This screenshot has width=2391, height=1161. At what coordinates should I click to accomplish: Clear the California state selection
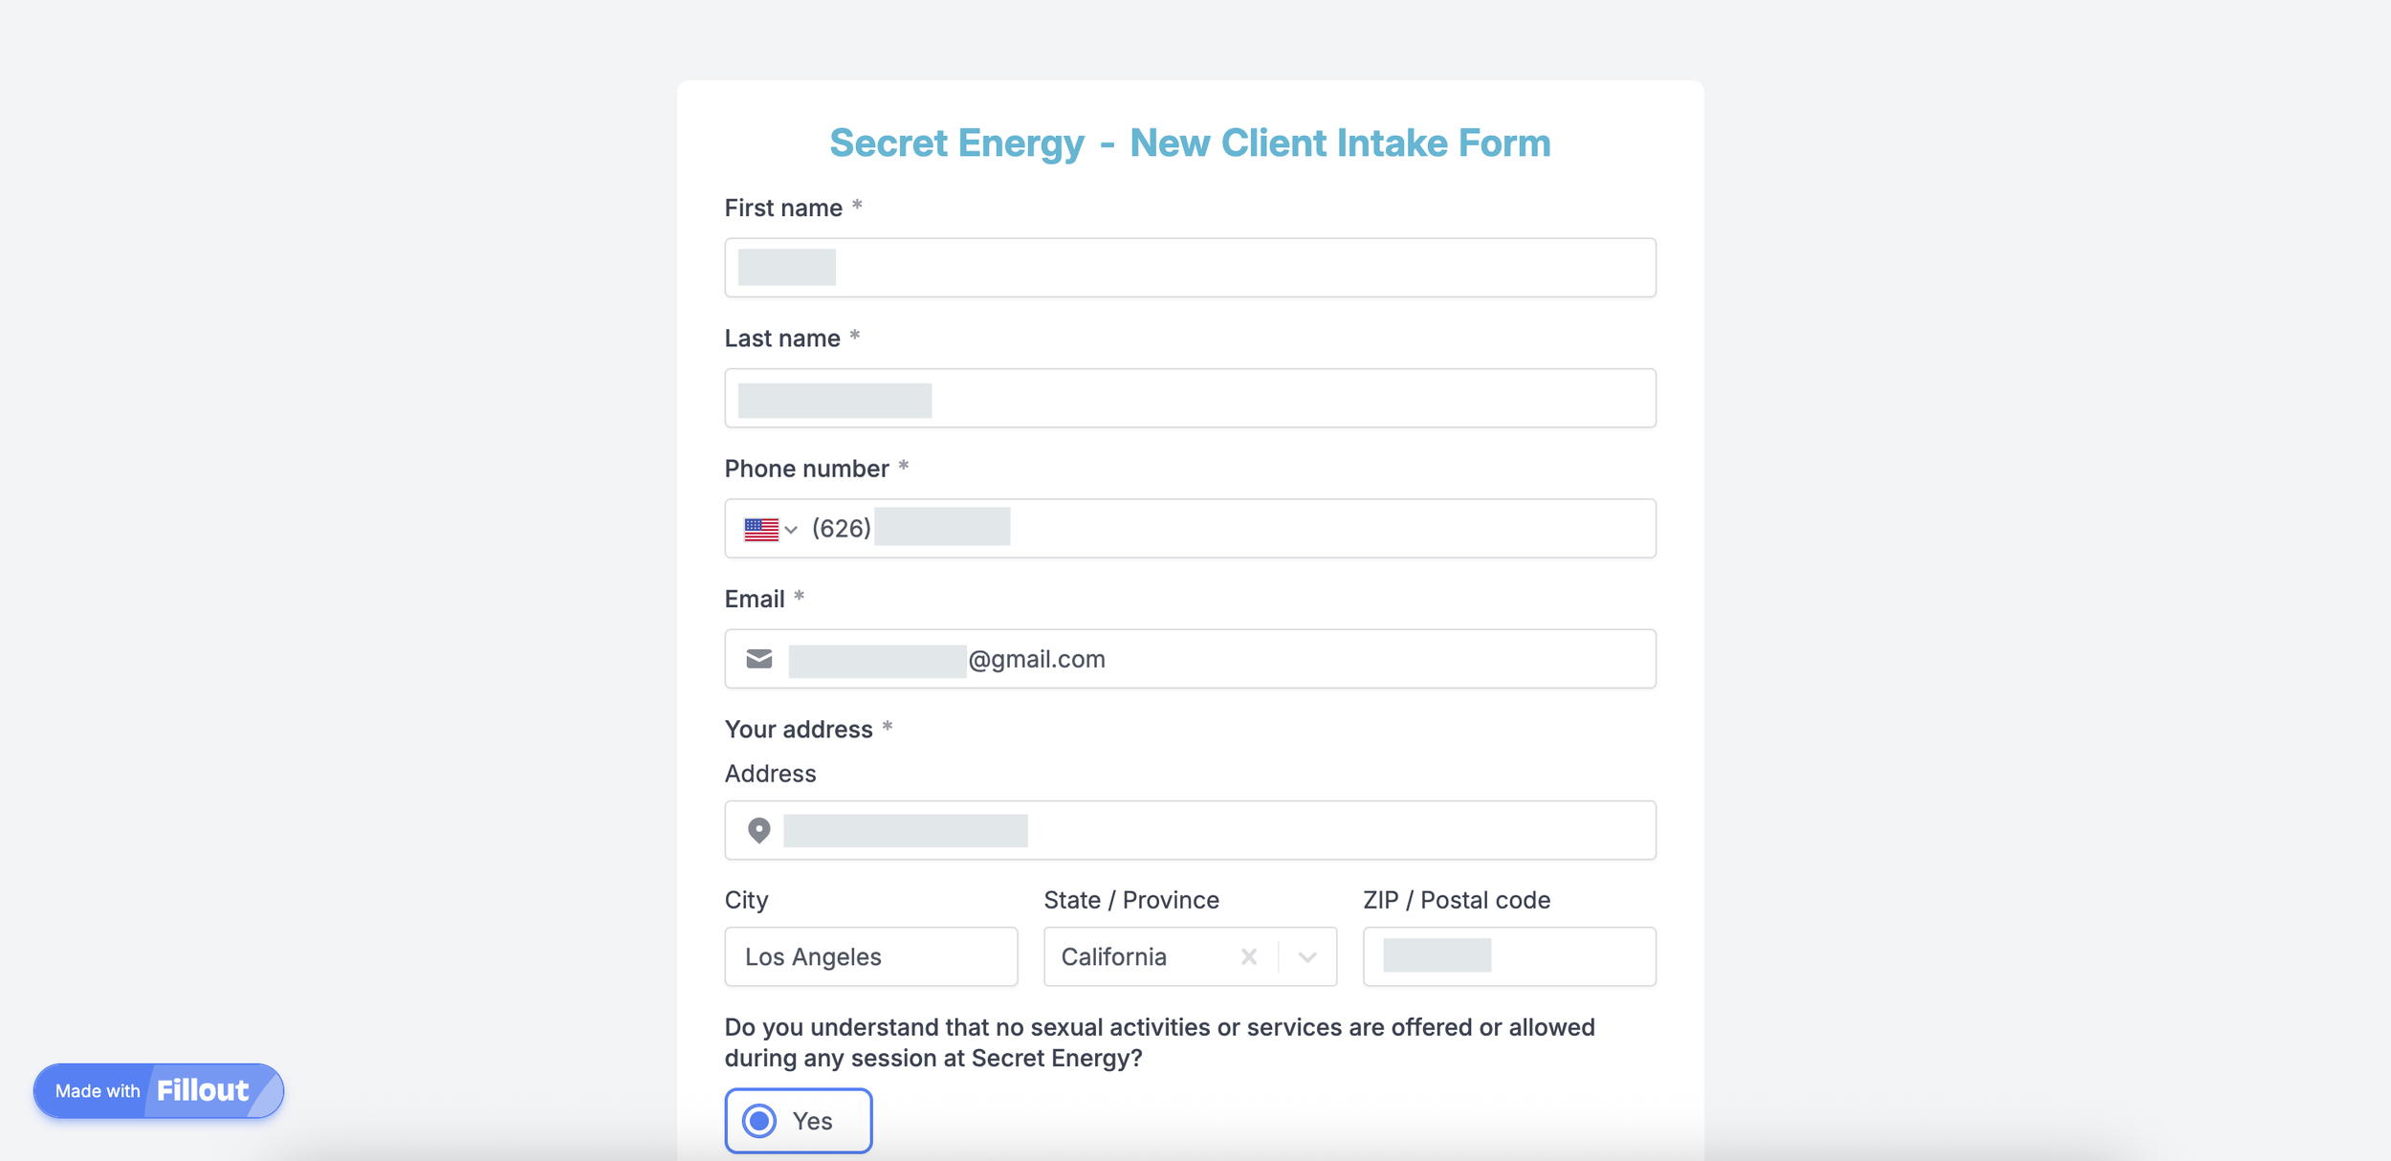click(1248, 956)
